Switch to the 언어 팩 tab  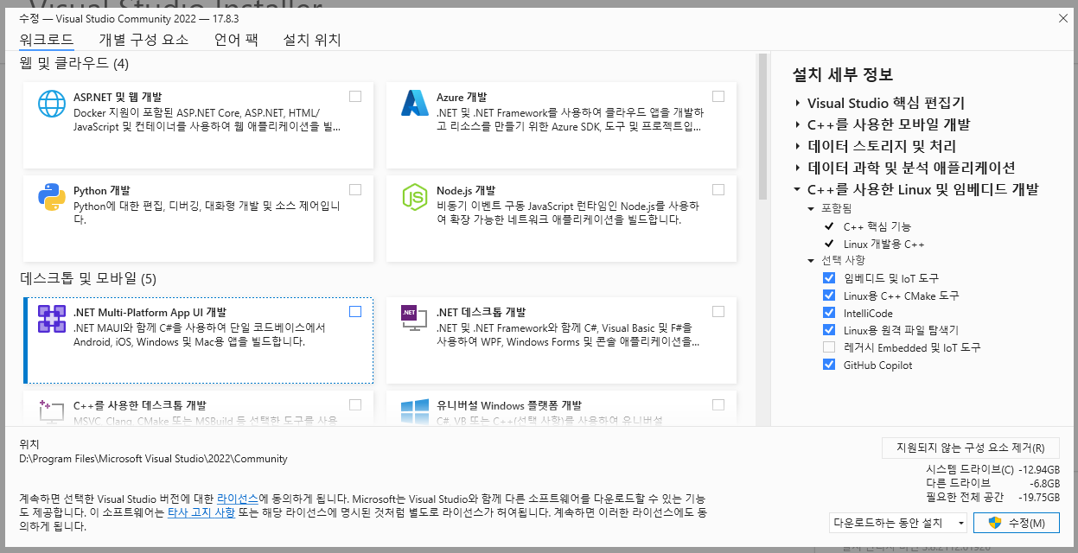(x=236, y=40)
